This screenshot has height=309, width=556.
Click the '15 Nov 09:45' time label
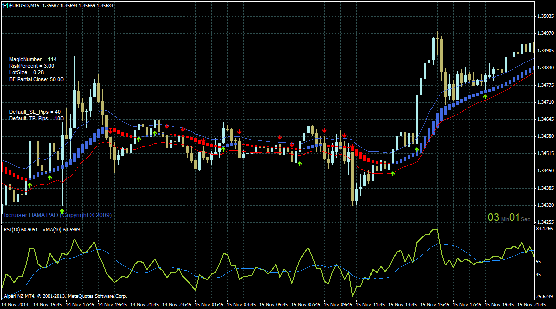point(338,305)
